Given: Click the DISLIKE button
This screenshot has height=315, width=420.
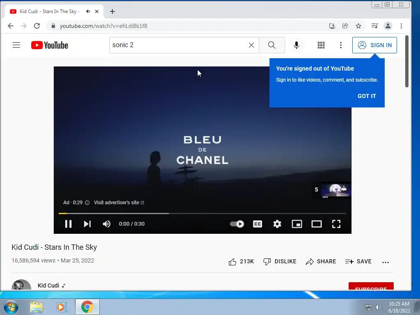Looking at the screenshot, I should click(280, 261).
